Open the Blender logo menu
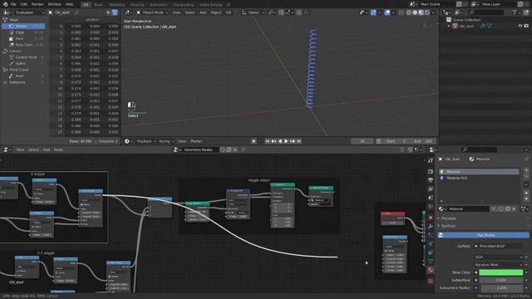The image size is (532, 299). tap(5, 4)
